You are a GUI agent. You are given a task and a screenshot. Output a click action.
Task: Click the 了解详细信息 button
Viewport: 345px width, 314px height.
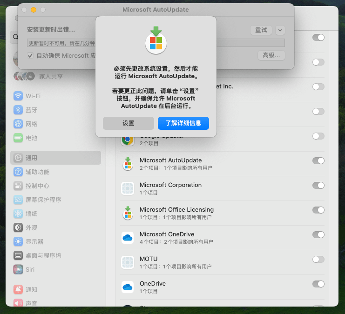[183, 123]
